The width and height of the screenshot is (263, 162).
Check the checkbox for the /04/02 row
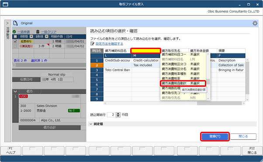point(15,46)
